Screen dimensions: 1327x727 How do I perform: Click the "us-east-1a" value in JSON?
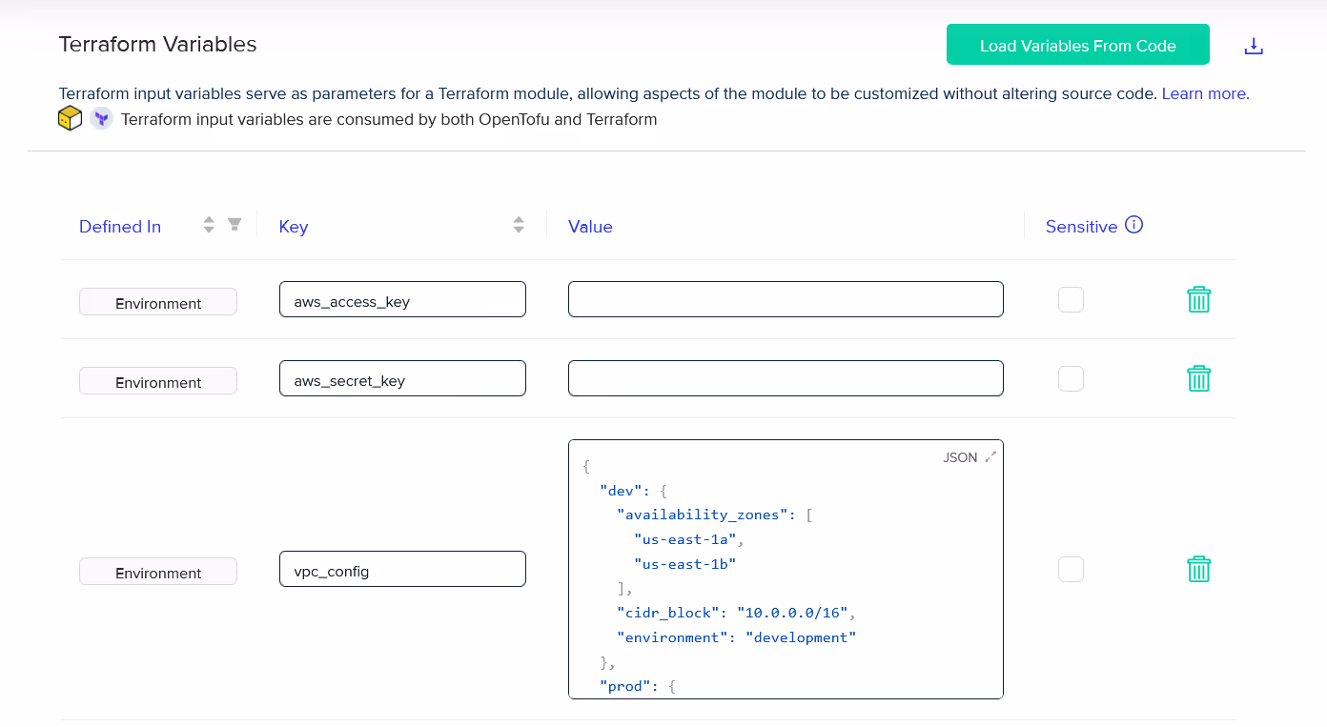pyautogui.click(x=684, y=539)
